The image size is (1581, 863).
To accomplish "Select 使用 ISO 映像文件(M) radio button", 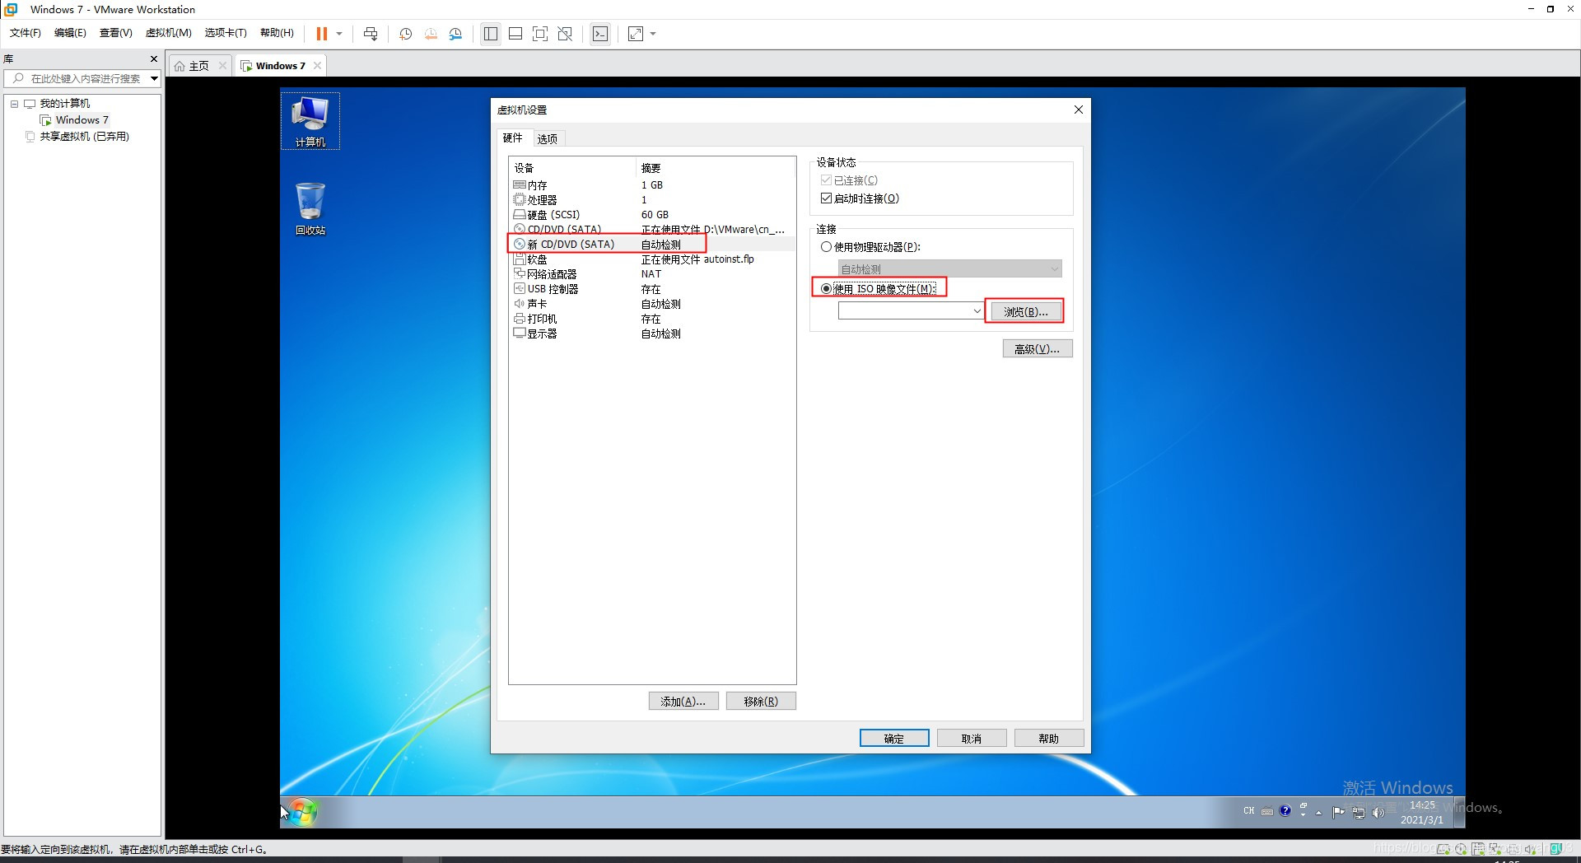I will click(826, 289).
